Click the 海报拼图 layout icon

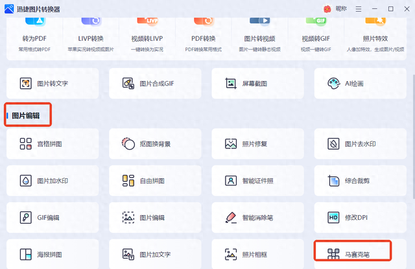coord(26,255)
